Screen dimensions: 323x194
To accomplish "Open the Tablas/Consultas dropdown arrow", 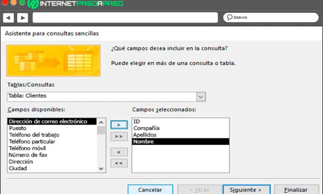I will (201, 97).
